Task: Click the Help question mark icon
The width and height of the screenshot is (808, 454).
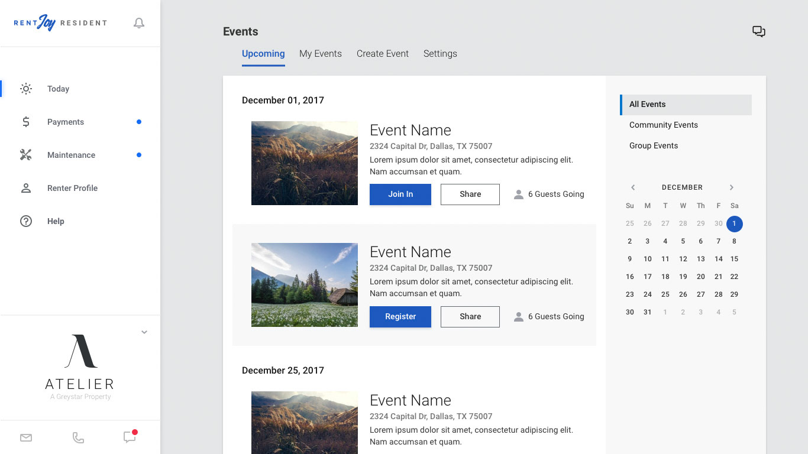Action: 26,221
